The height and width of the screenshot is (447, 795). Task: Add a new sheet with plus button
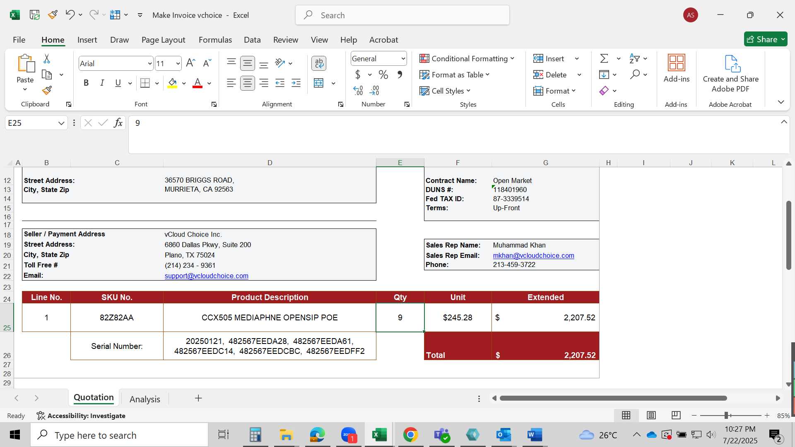coord(198,398)
